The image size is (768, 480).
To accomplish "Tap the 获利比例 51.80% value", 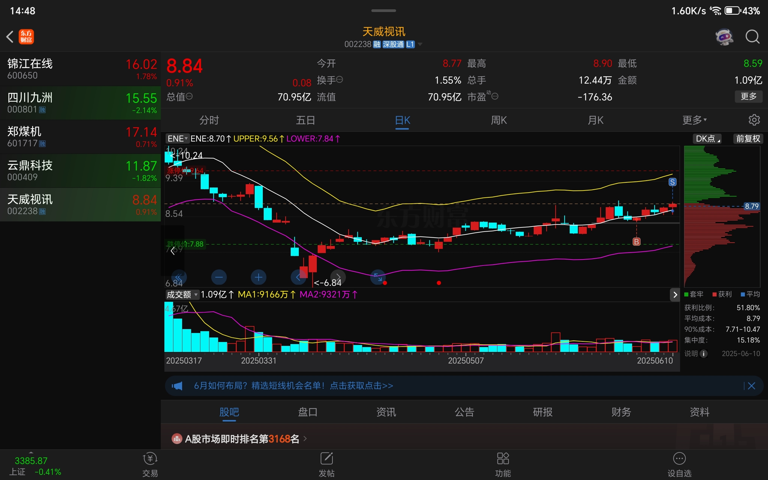I will click(x=748, y=307).
